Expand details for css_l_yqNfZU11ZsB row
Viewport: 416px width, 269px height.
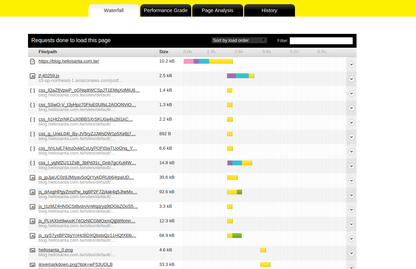pyautogui.click(x=351, y=166)
